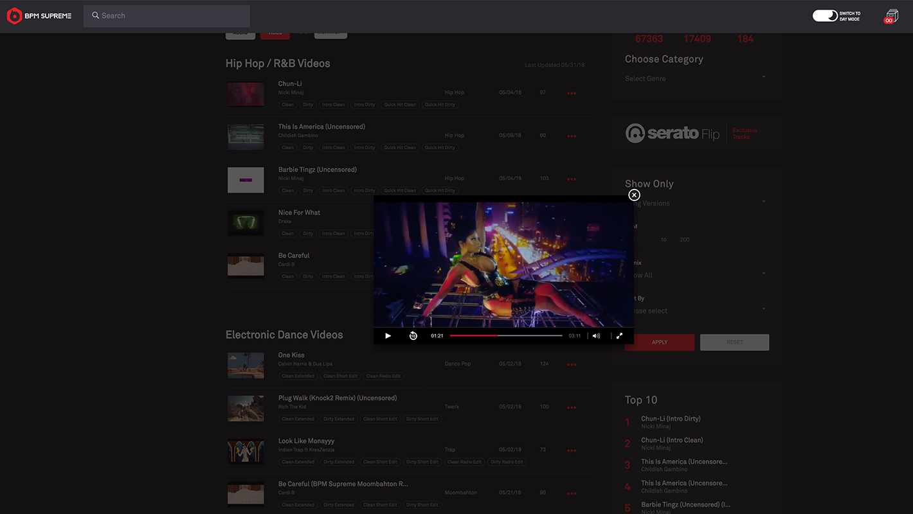Play the video in the popup player
913x514 pixels.
pyautogui.click(x=388, y=336)
